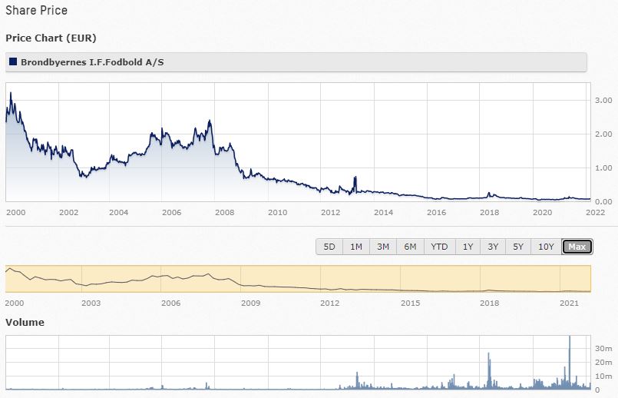The height and width of the screenshot is (398, 618).
Task: View the 1Y price history
Action: (468, 247)
